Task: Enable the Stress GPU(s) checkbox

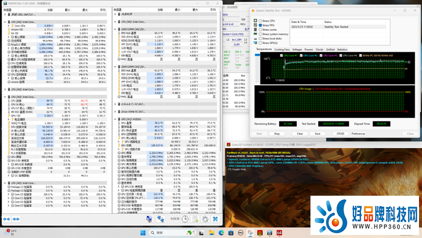Action: (260, 43)
